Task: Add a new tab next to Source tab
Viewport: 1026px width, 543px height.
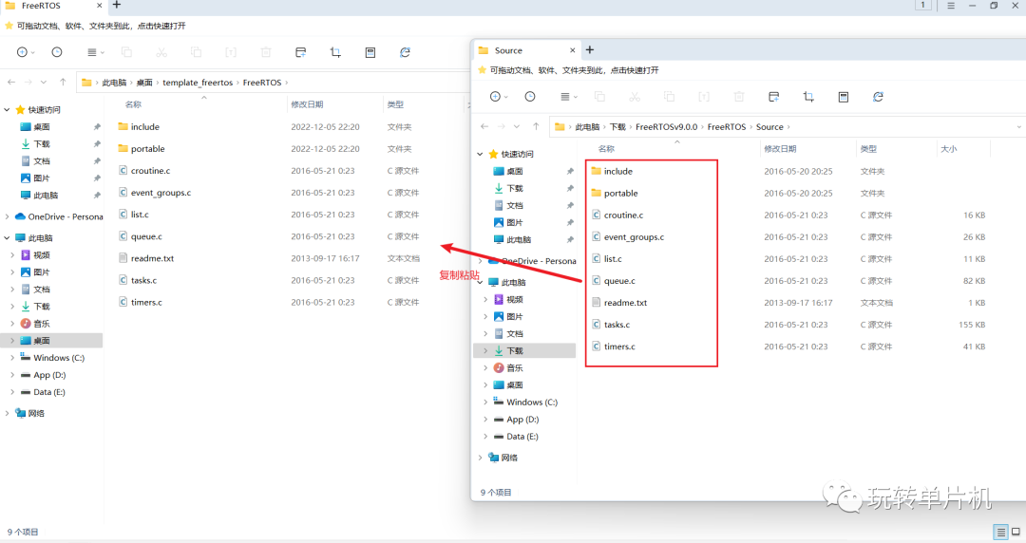Action: click(x=590, y=49)
